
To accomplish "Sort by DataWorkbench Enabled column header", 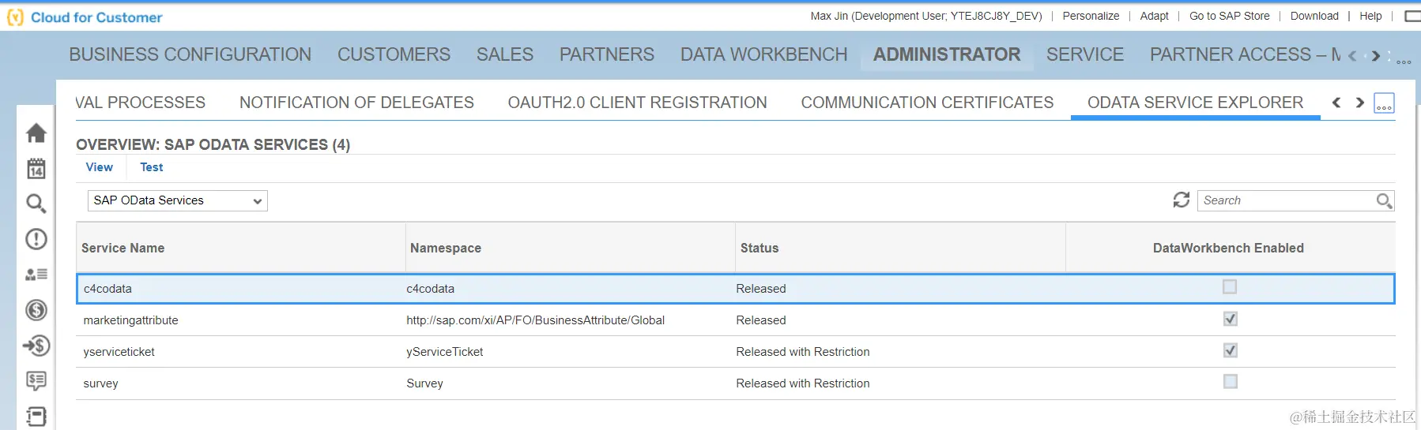I will (1230, 248).
